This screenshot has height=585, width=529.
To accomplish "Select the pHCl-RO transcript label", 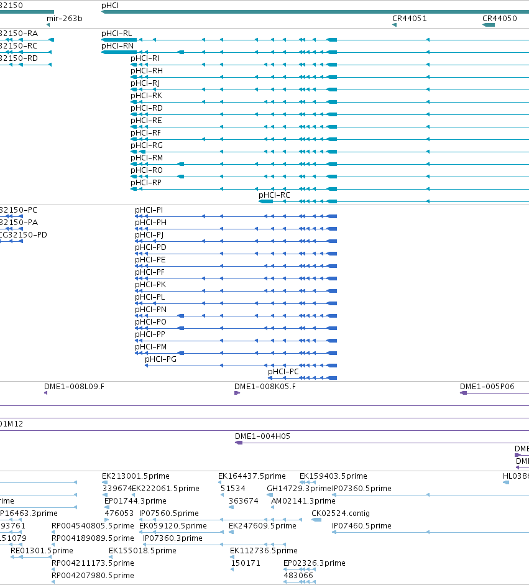I will pyautogui.click(x=147, y=170).
